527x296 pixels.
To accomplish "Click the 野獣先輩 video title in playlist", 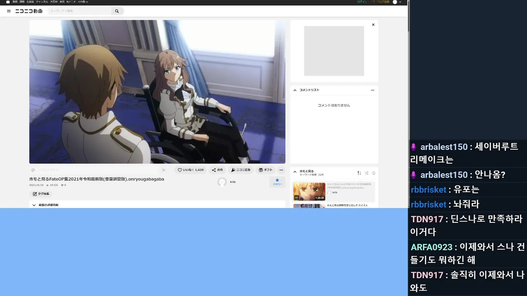I will [347, 205].
